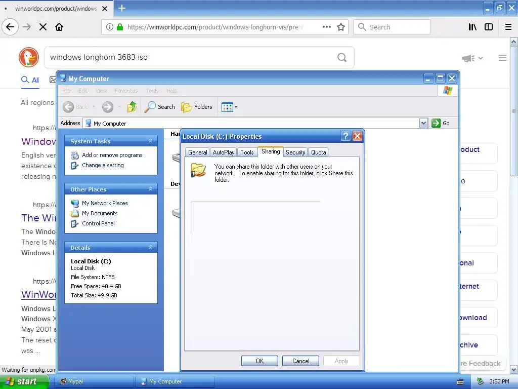Open the page actions three-dot menu

click(x=327, y=27)
